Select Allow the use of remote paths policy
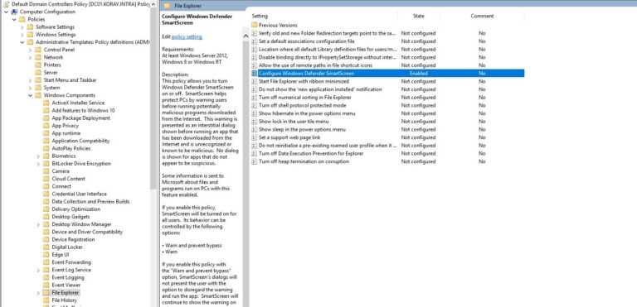Image resolution: width=637 pixels, height=307 pixels. pyautogui.click(x=315, y=65)
